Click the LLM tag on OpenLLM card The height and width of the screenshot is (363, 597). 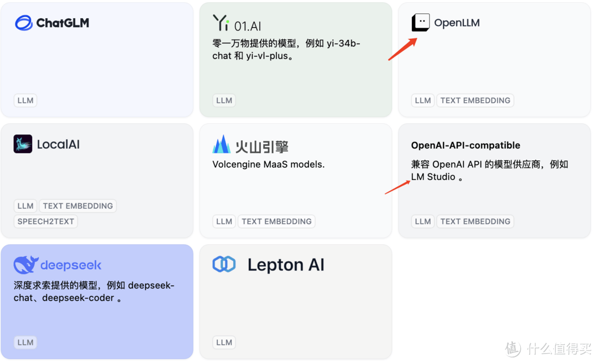(x=422, y=100)
